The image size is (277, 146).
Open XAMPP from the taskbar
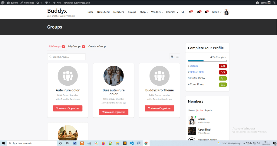pyautogui.click(x=82, y=143)
